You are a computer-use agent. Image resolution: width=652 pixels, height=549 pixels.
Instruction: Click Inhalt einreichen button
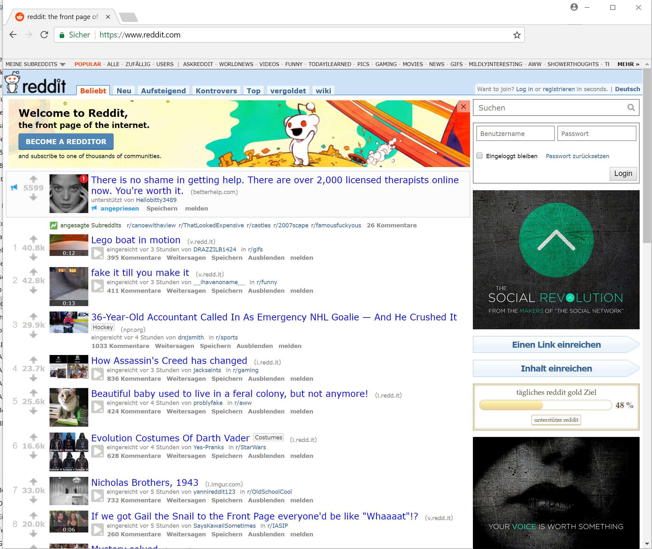point(556,368)
